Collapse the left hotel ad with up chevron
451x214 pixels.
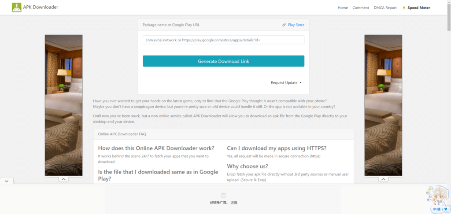[x=63, y=179]
